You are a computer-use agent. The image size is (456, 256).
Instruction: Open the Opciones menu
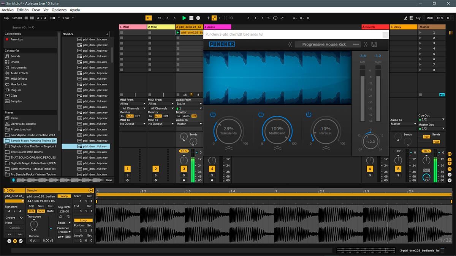(59, 10)
